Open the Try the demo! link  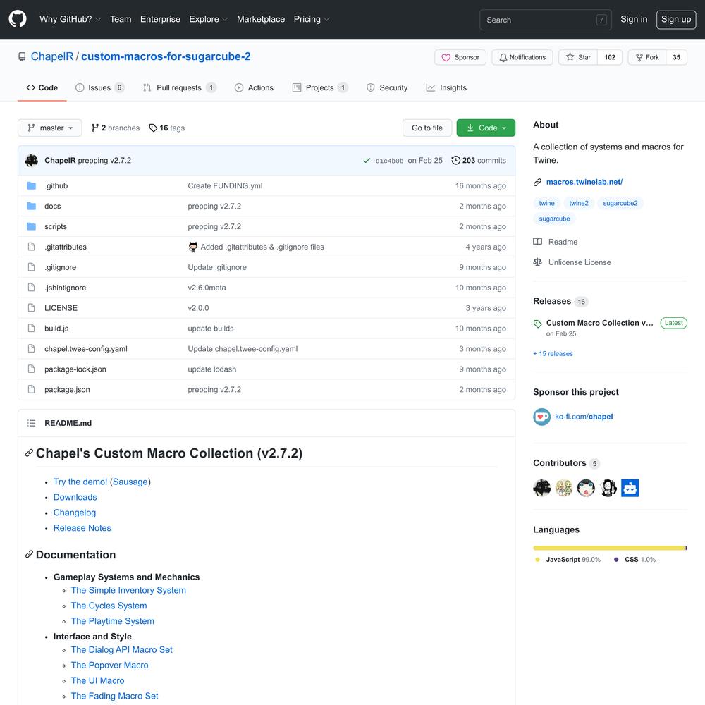[80, 482]
